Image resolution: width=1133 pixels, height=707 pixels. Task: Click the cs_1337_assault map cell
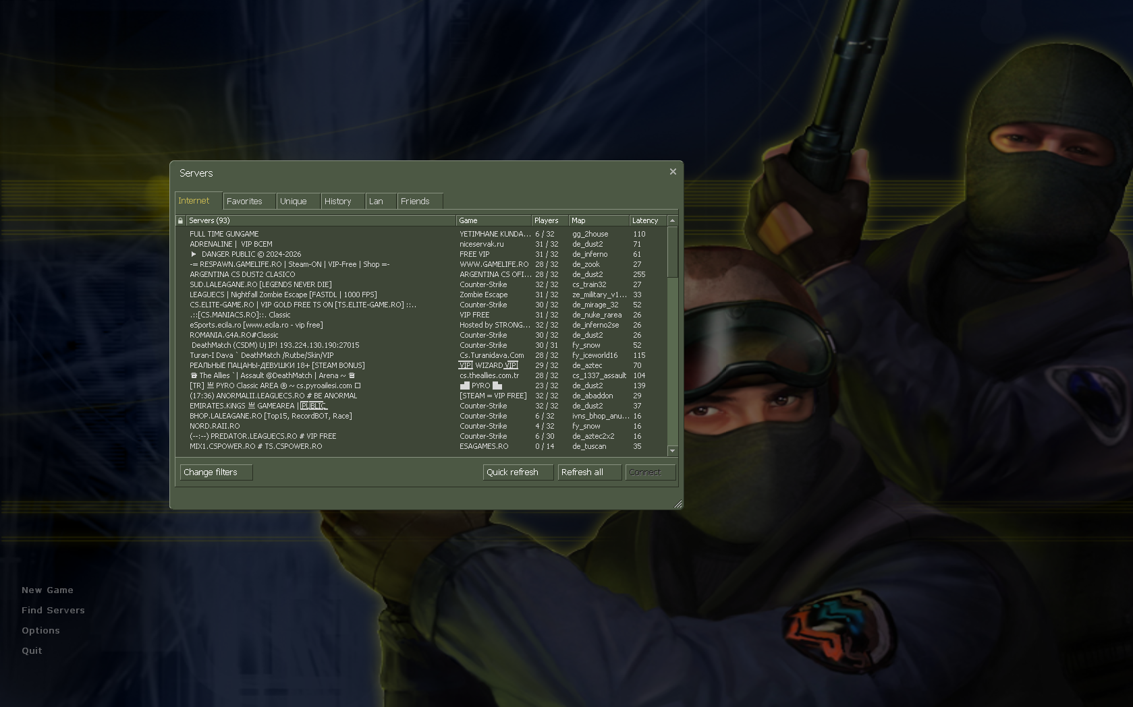click(x=599, y=375)
